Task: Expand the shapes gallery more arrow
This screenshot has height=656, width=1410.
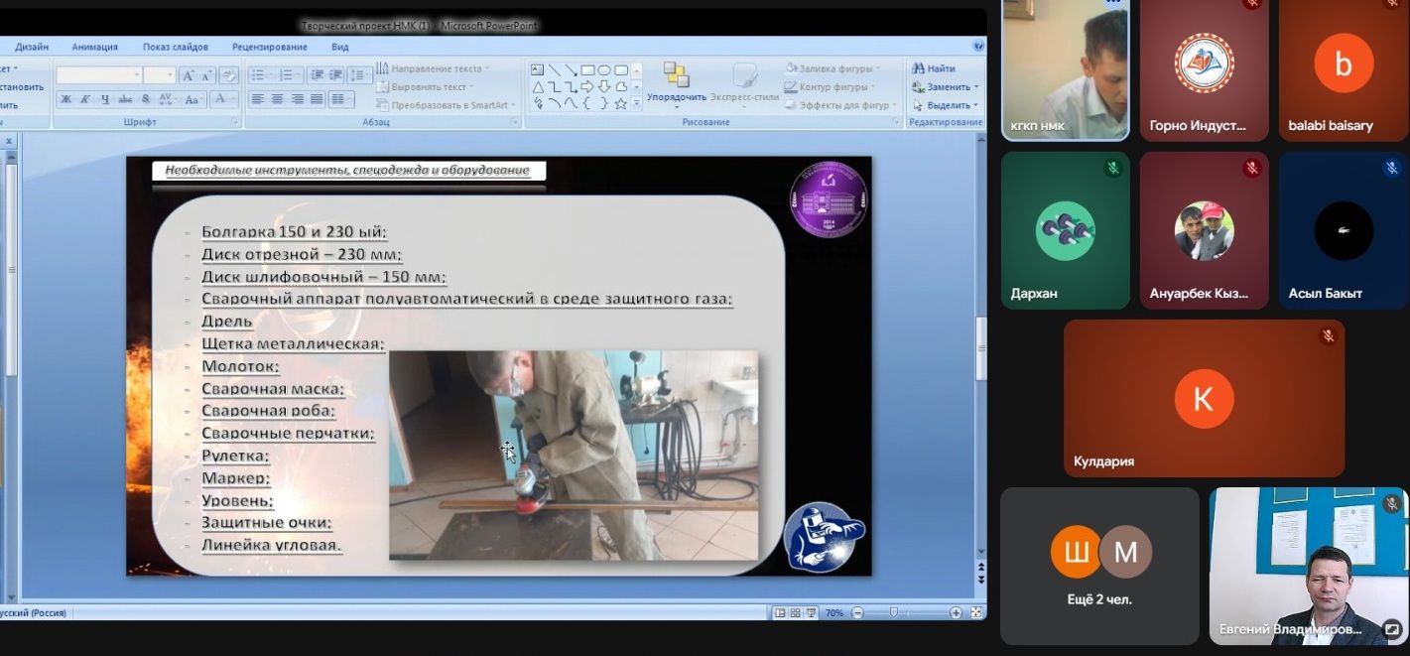Action: 637,103
